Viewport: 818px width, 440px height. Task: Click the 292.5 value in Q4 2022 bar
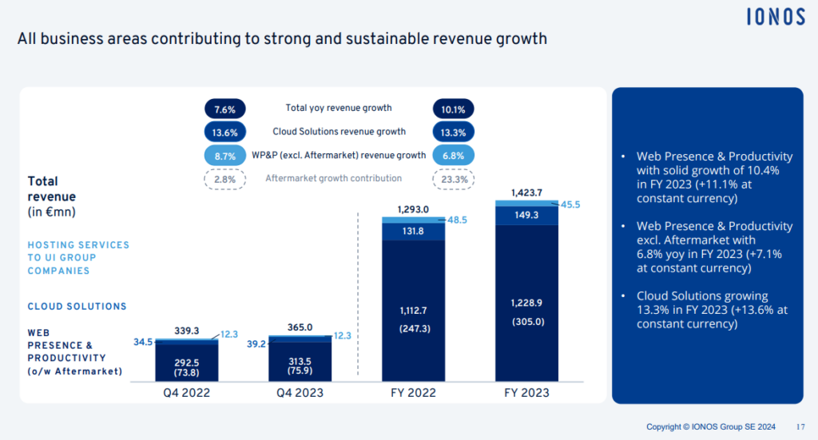point(187,363)
